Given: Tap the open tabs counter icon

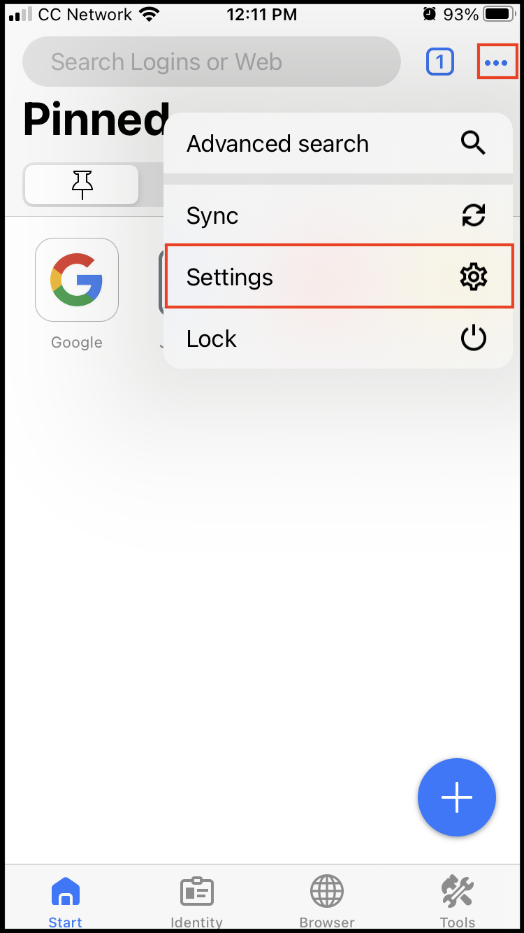Looking at the screenshot, I should [439, 63].
